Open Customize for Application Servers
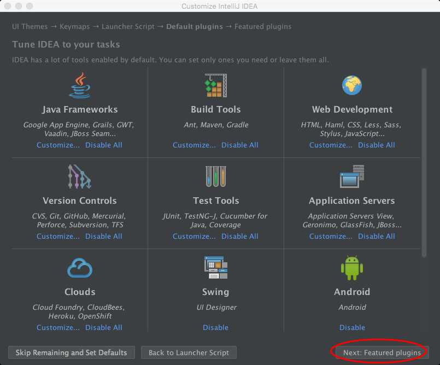The image size is (440, 365). [331, 236]
